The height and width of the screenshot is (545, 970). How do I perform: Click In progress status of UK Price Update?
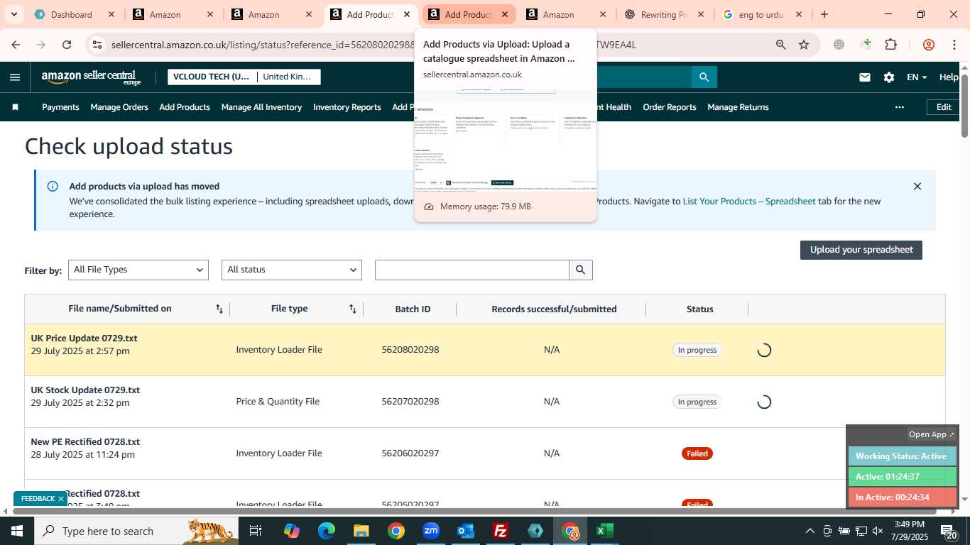tap(697, 350)
